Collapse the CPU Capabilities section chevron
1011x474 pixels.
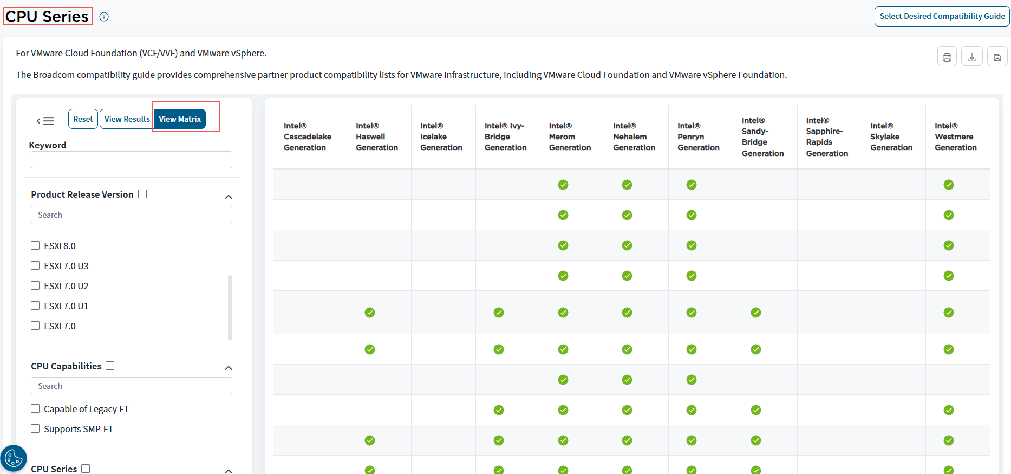229,368
